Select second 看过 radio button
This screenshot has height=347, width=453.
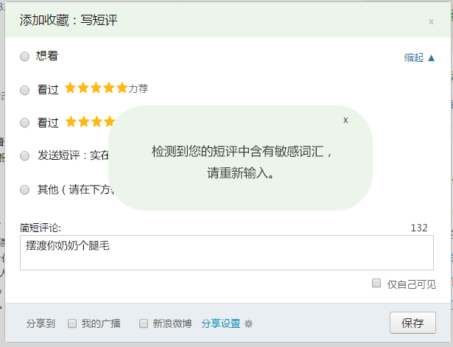[25, 123]
